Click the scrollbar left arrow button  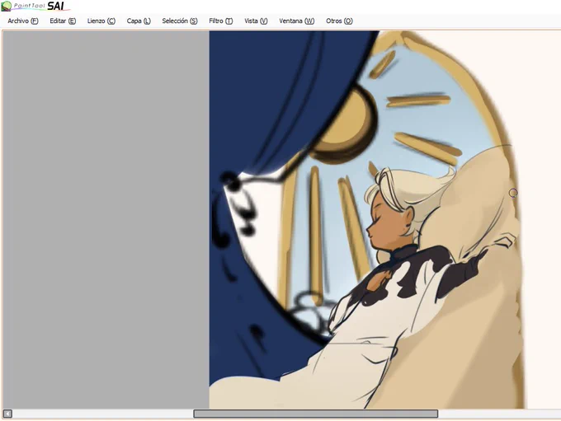coord(7,414)
